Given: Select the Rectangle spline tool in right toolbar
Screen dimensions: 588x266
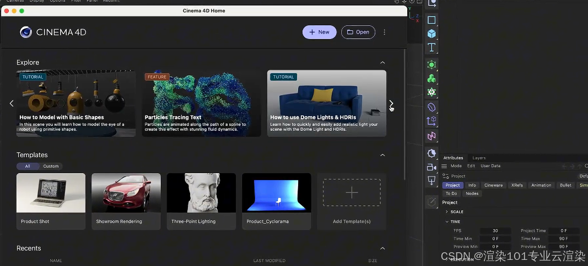Looking at the screenshot, I should click(431, 20).
